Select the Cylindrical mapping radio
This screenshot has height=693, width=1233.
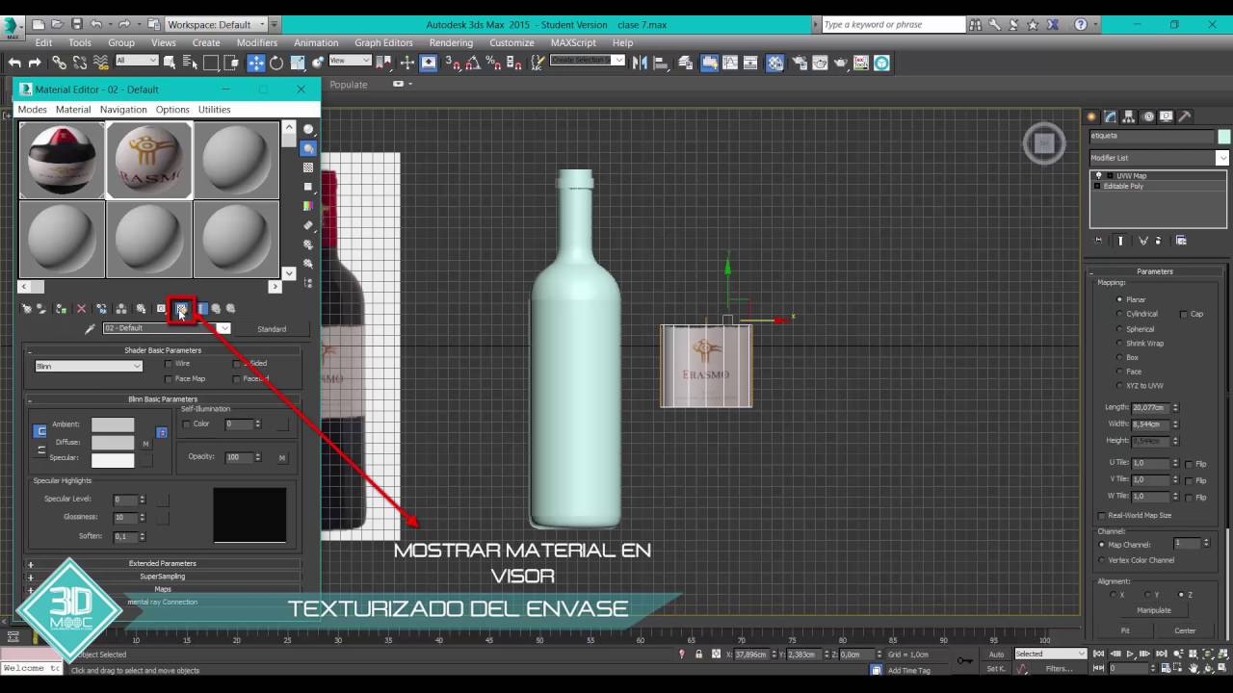pos(1119,314)
